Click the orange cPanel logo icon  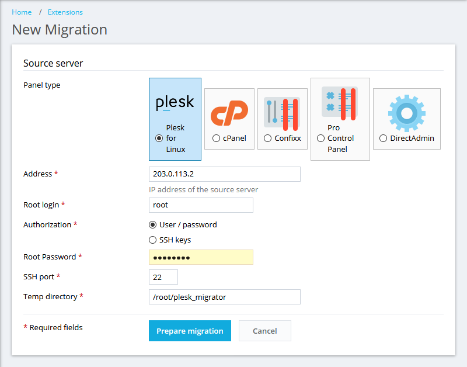(229, 113)
